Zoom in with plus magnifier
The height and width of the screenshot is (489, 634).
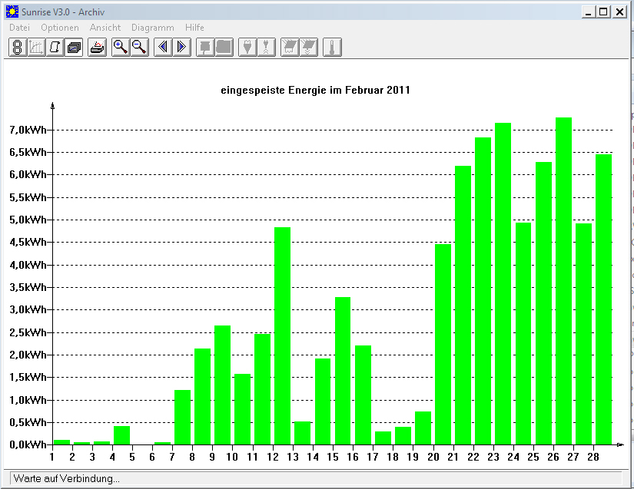tap(121, 48)
